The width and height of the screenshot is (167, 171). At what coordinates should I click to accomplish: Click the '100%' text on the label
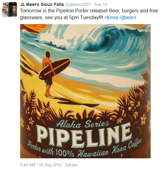coord(65,152)
